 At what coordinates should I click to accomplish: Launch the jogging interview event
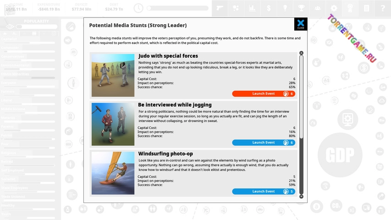[x=264, y=143]
